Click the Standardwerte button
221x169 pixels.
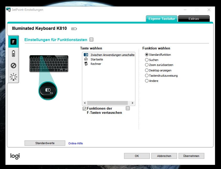click(45, 143)
